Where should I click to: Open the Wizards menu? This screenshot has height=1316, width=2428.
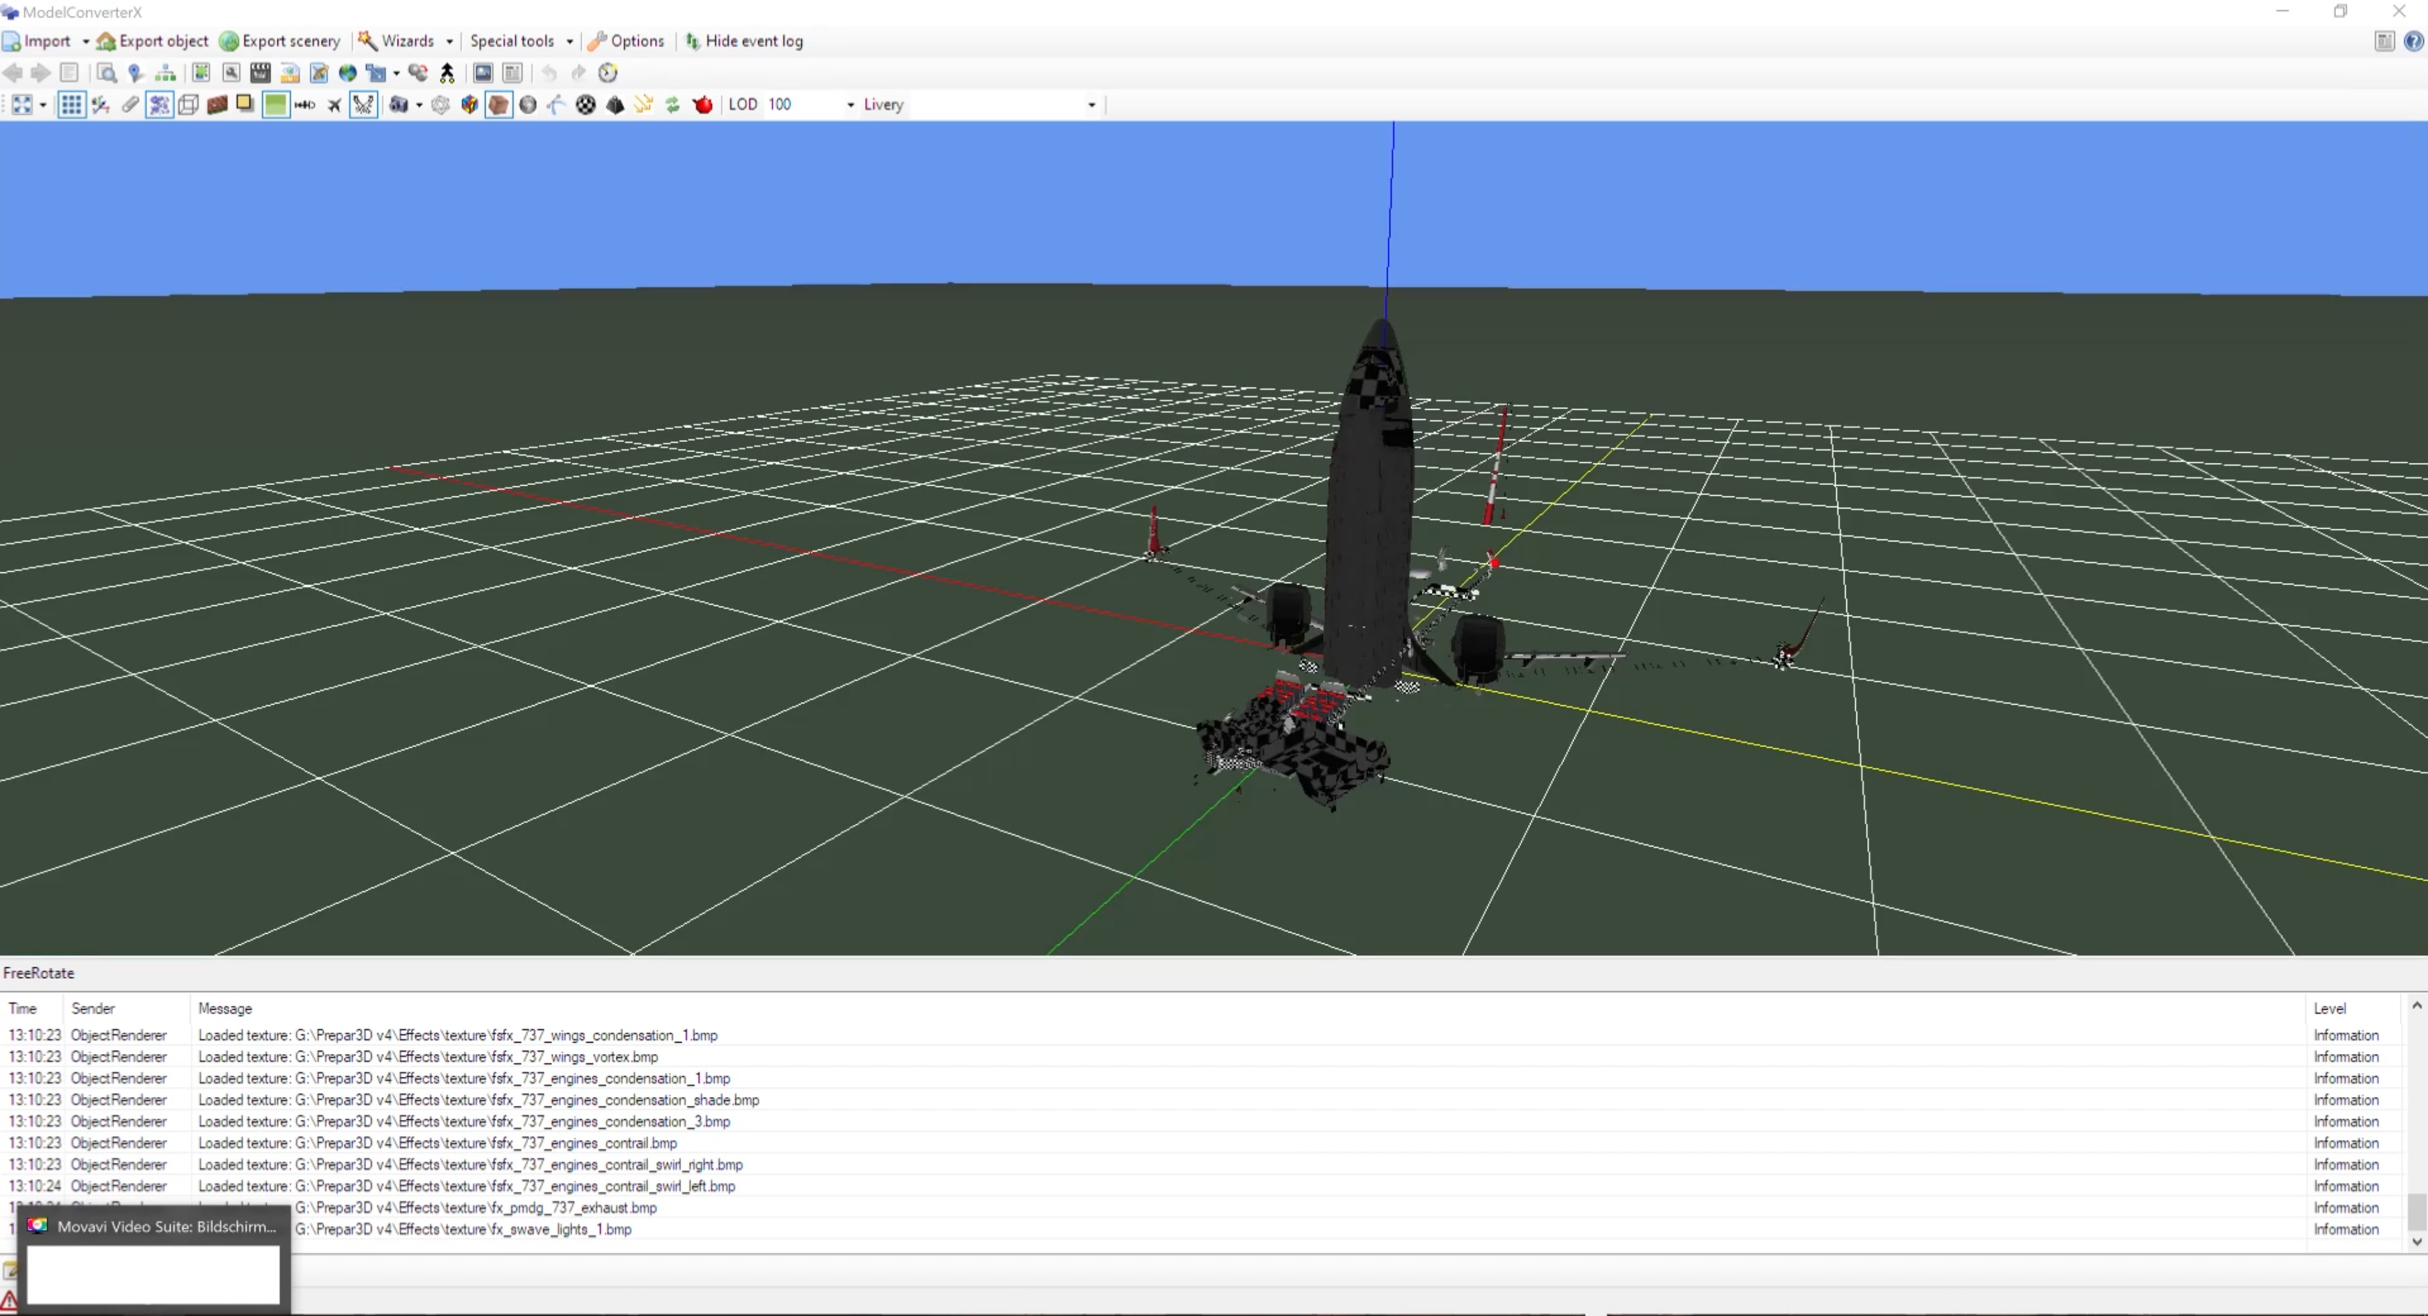click(x=407, y=42)
